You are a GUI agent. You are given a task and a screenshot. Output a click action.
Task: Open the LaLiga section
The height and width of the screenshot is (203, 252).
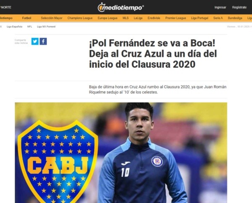138,18
